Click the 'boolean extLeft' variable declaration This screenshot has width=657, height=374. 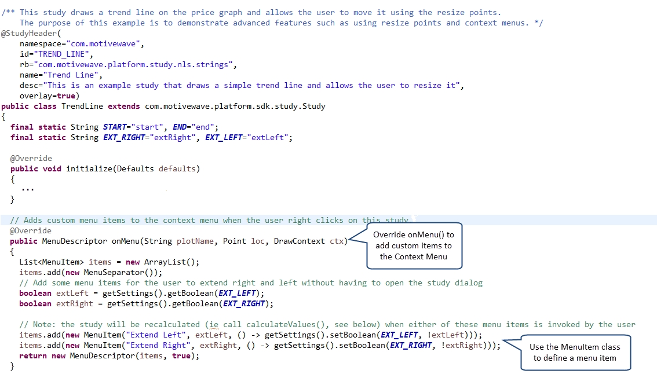click(54, 294)
